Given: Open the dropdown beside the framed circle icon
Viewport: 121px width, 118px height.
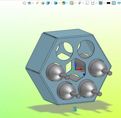Looking at the screenshot, I should pos(75,3).
